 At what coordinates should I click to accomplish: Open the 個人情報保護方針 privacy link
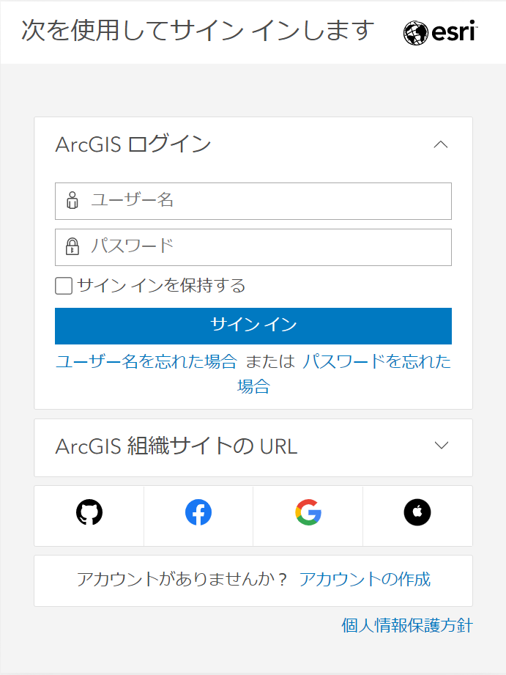pos(407,625)
